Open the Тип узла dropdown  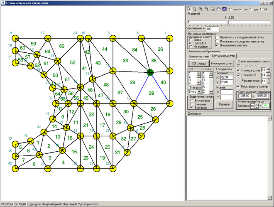tap(199, 92)
